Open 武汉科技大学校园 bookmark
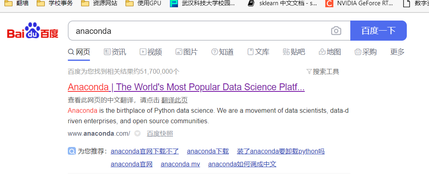The image size is (429, 178). [203, 4]
